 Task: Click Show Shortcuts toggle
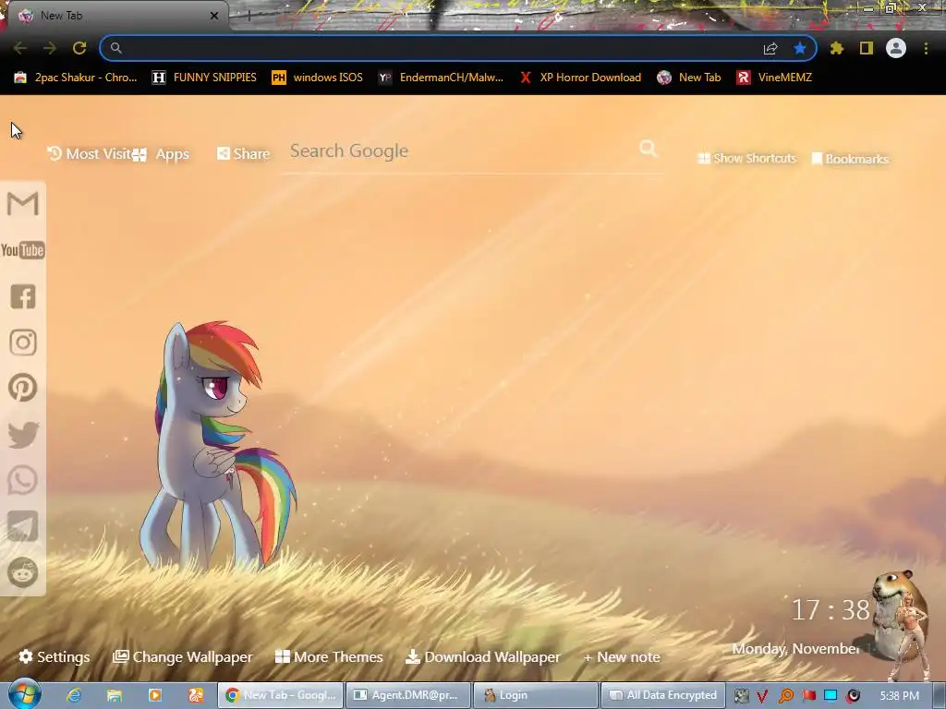pyautogui.click(x=746, y=158)
